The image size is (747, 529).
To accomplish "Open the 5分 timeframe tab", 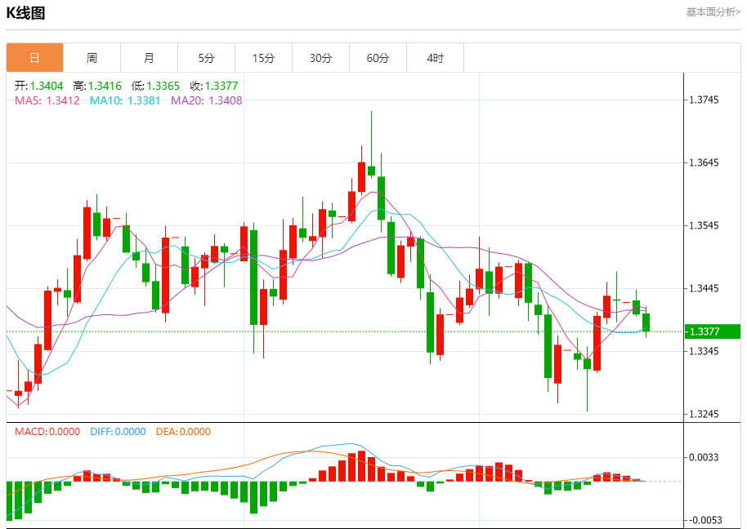I will coord(206,58).
